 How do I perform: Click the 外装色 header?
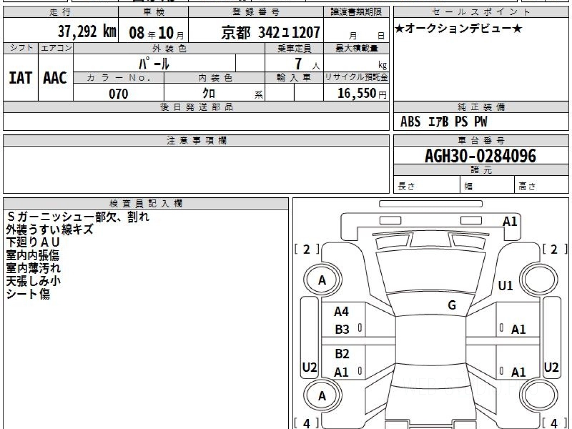point(169,48)
